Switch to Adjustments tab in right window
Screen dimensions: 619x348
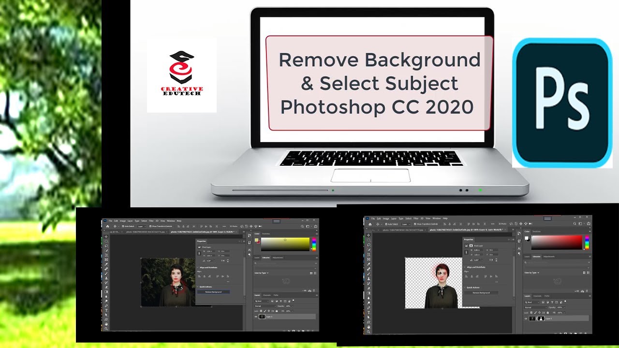click(548, 257)
